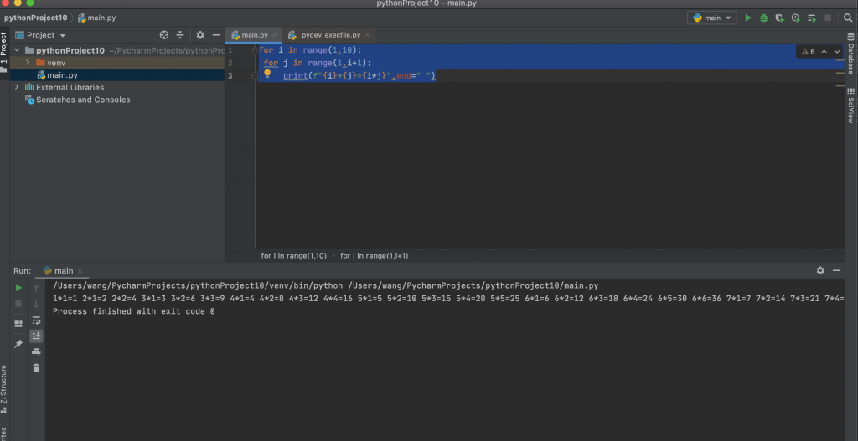Open the Run panel settings gear
This screenshot has width=858, height=441.
820,270
